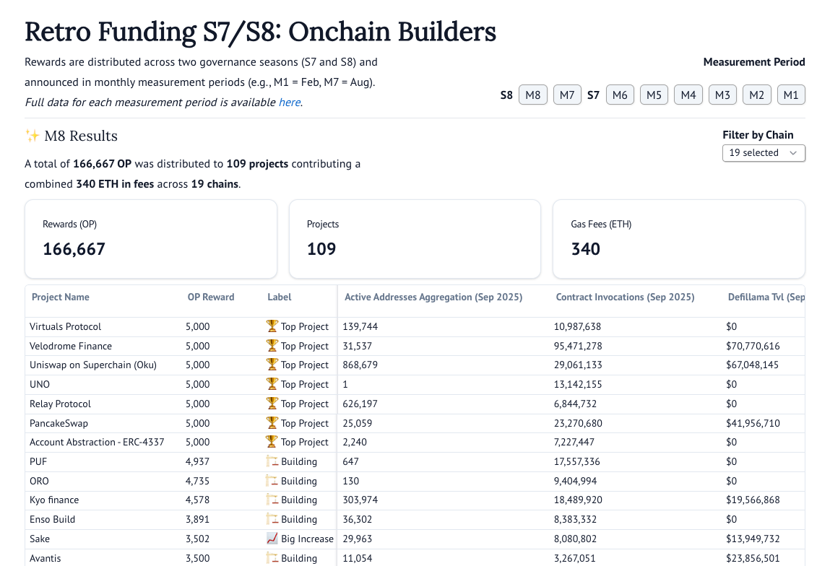Sort by Active Addresses Aggregation column
Viewport: 830px width, 566px height.
click(433, 297)
